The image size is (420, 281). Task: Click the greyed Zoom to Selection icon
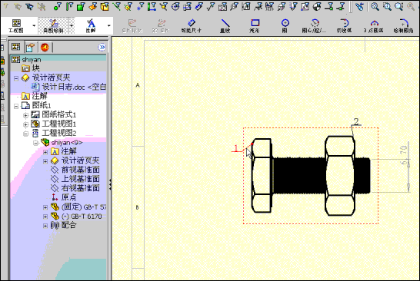[411, 6]
